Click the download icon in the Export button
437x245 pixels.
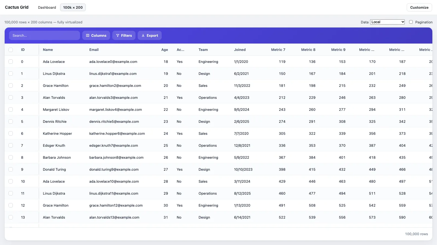143,35
